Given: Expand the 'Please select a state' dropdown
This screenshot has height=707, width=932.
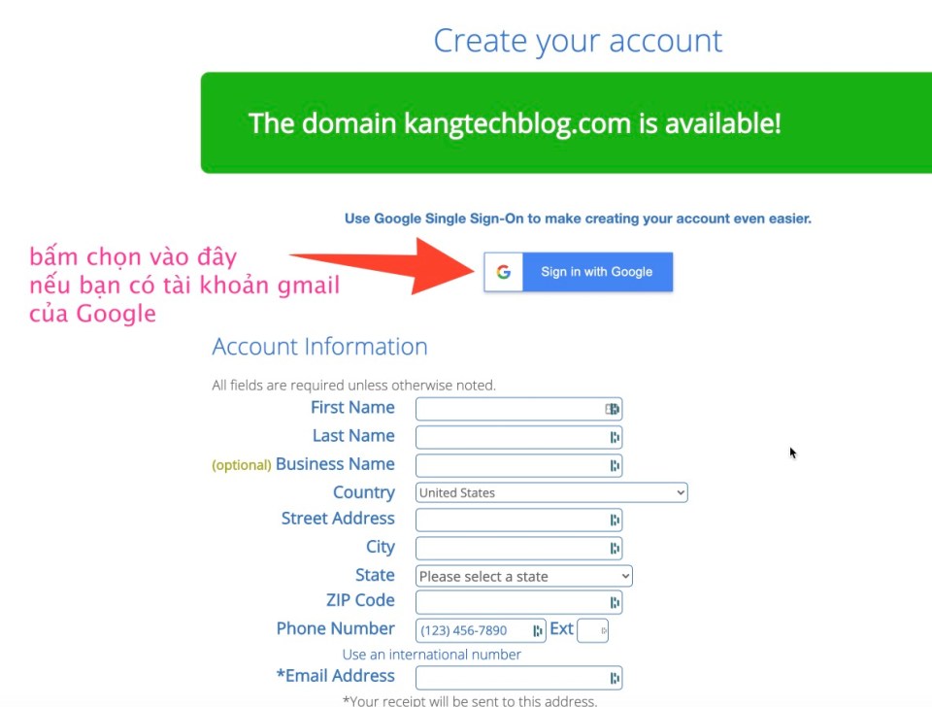Looking at the screenshot, I should [523, 576].
